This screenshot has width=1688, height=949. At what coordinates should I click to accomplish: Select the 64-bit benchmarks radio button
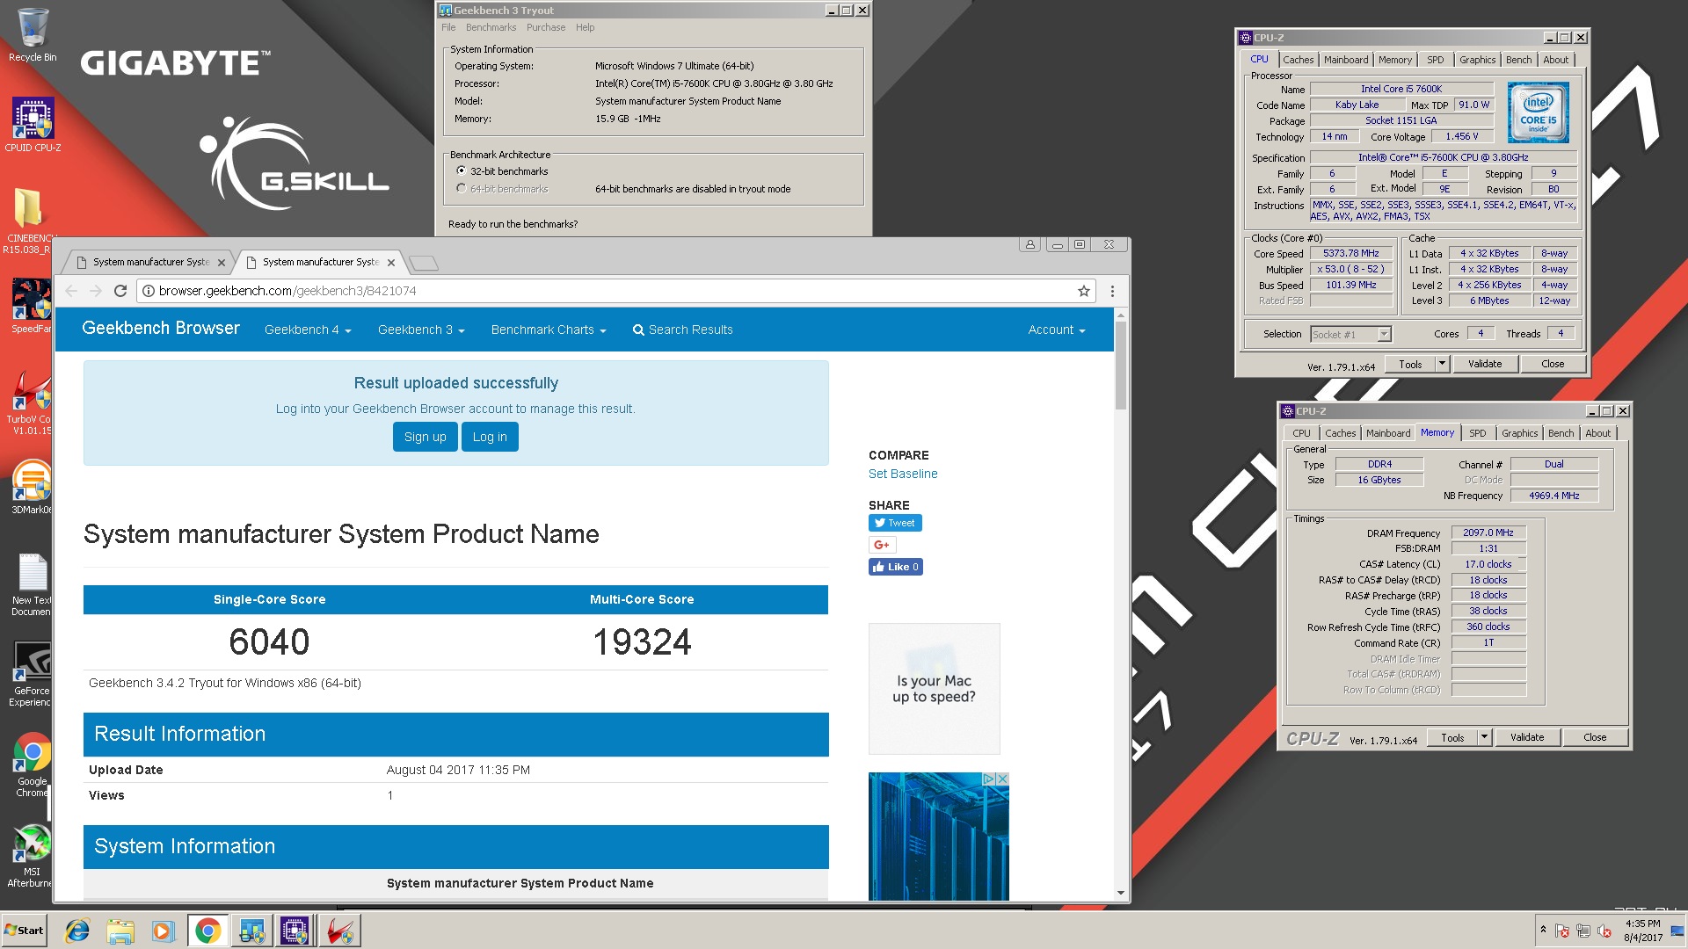point(461,189)
